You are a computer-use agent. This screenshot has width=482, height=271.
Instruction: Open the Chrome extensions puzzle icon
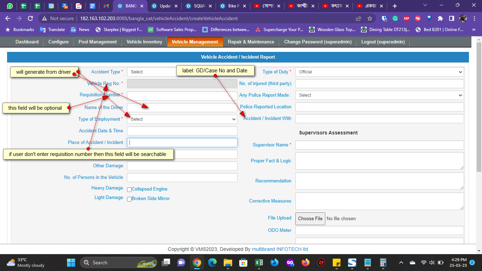coord(440,18)
